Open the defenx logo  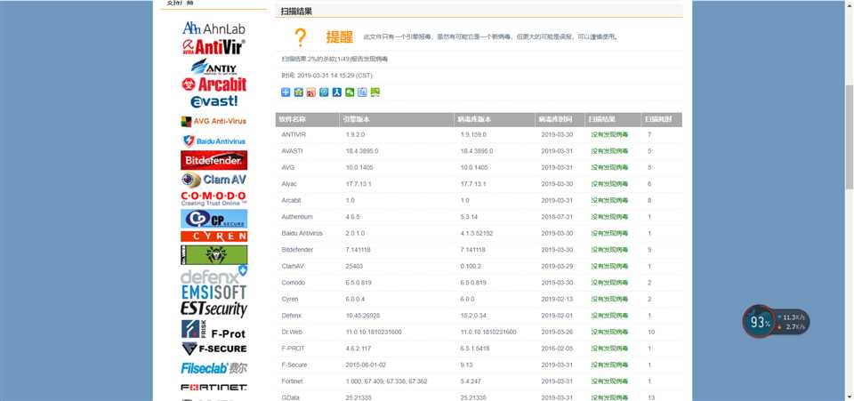tap(214, 275)
